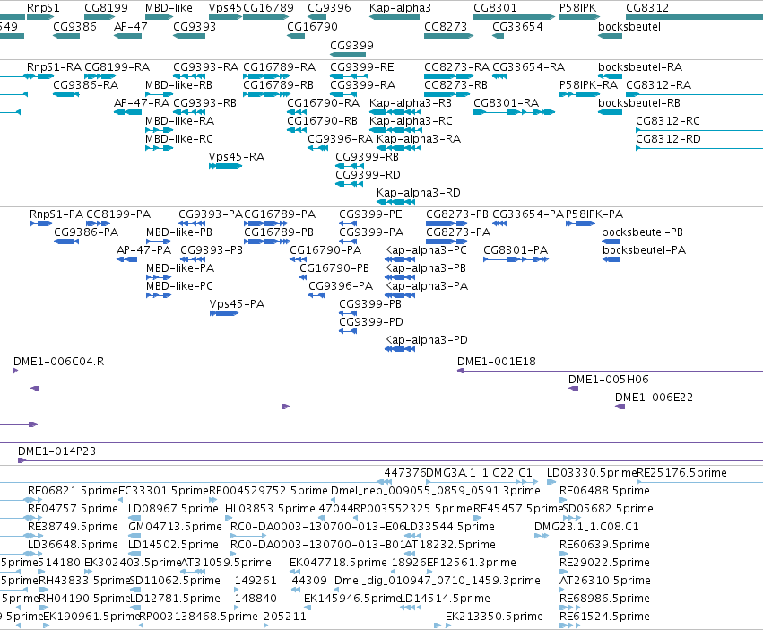The image size is (763, 630).
Task: Select the Kap-alpha3 gene label
Action: coord(400,8)
